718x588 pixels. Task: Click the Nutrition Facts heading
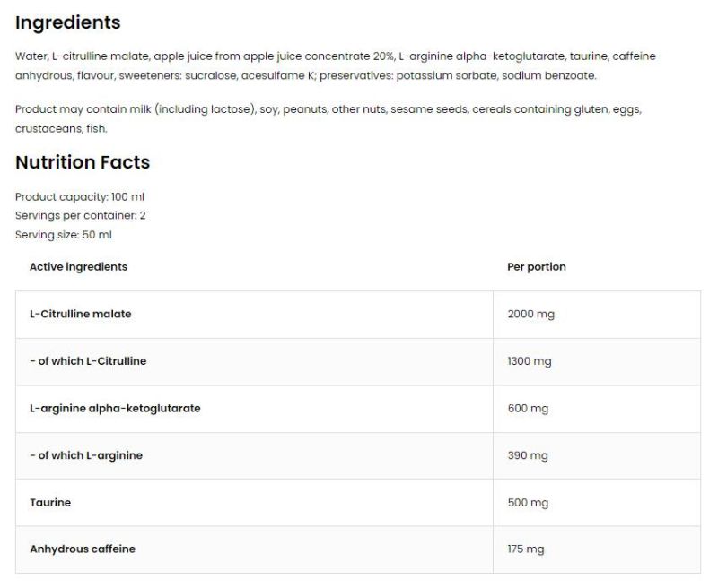point(83,162)
